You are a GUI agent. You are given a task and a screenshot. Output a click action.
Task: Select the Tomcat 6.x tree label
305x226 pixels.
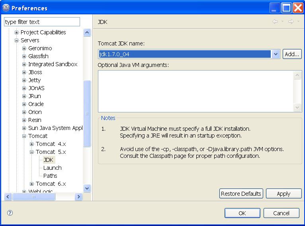[x=51, y=184]
